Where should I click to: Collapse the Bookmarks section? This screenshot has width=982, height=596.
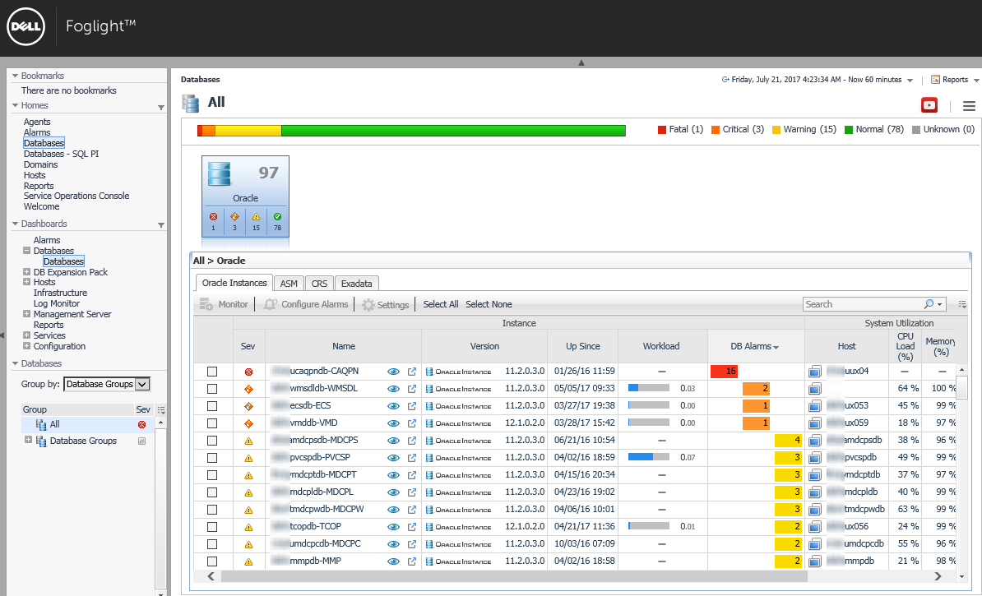point(15,76)
